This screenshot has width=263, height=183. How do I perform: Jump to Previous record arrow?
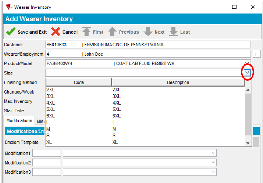click(x=112, y=32)
